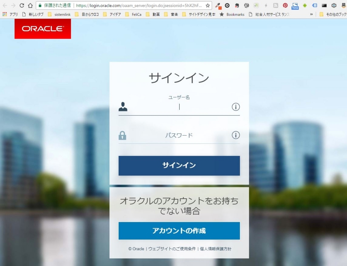347x266 pixels.
Task: Reload the page with refresh icon
Action: pos(22,5)
